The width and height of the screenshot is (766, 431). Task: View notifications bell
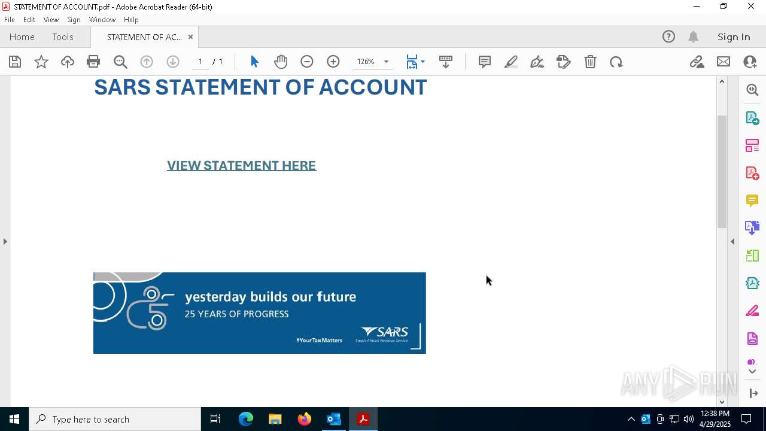[693, 37]
